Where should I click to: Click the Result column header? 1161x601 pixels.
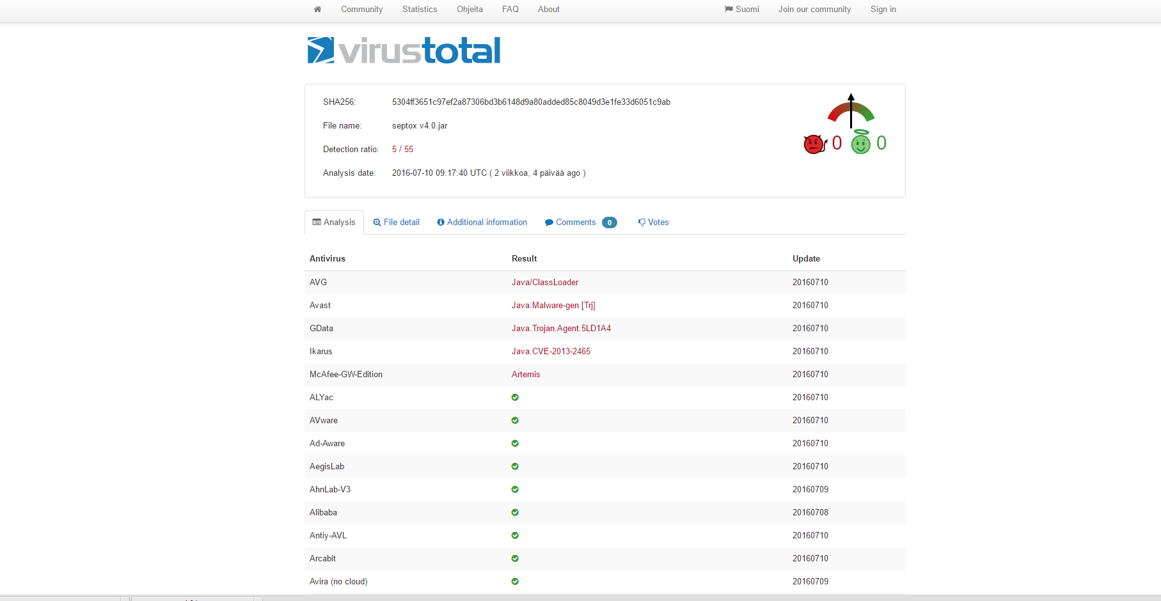(x=524, y=259)
